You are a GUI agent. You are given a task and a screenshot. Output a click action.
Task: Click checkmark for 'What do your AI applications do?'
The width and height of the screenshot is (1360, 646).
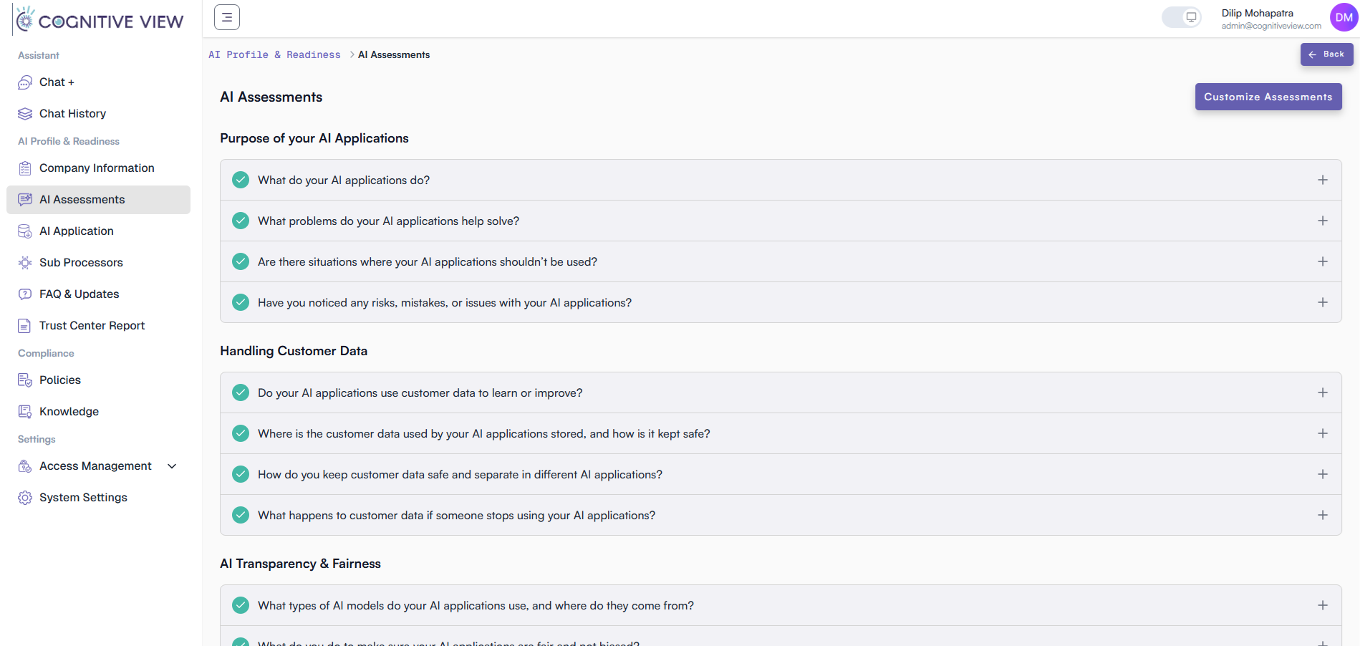click(x=241, y=180)
